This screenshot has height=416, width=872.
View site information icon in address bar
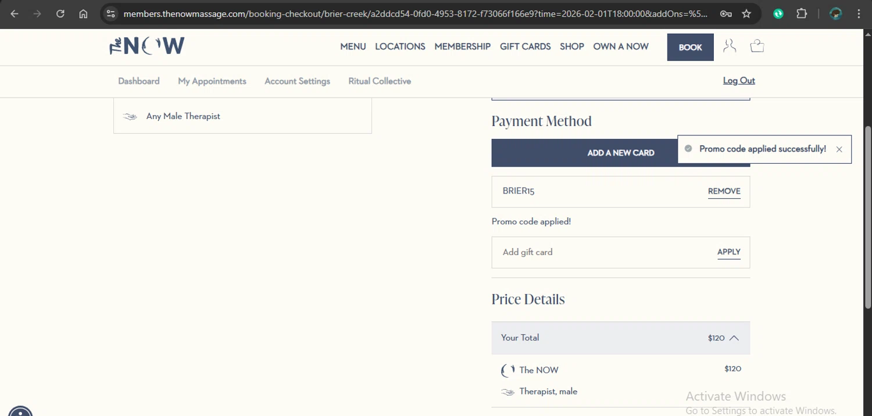tap(111, 14)
